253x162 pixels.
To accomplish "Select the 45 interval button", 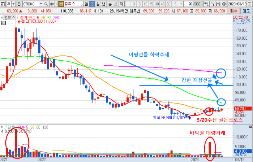I will 163,4.
